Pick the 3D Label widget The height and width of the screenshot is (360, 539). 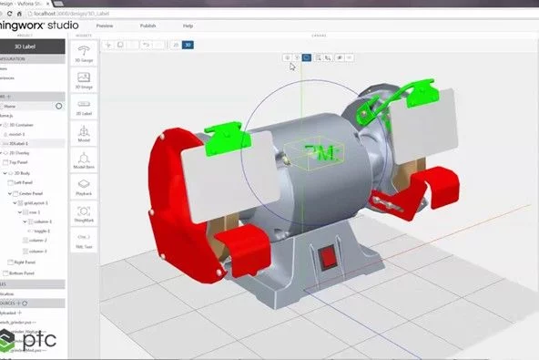point(84,107)
